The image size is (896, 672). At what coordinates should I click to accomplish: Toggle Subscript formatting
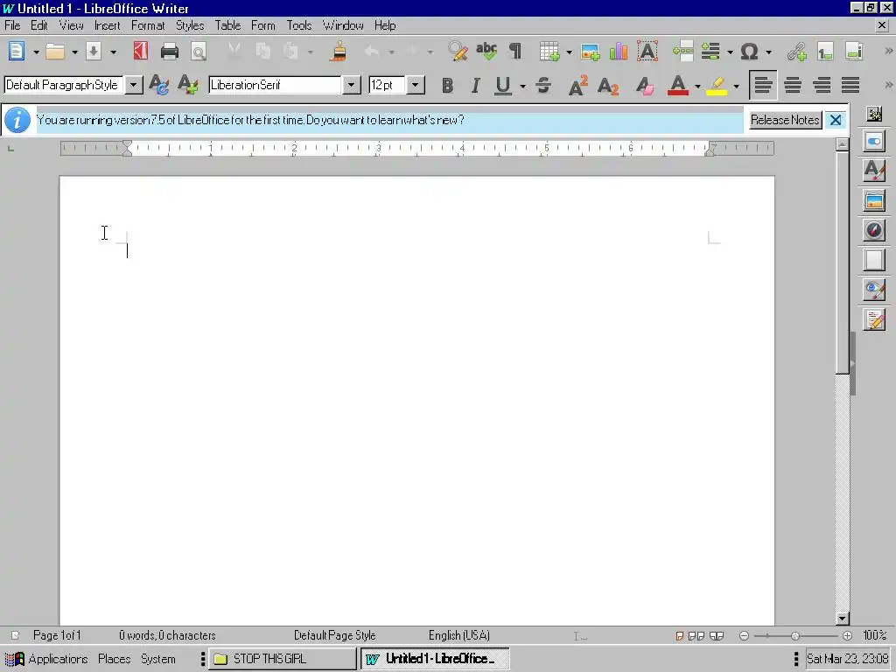click(x=608, y=85)
